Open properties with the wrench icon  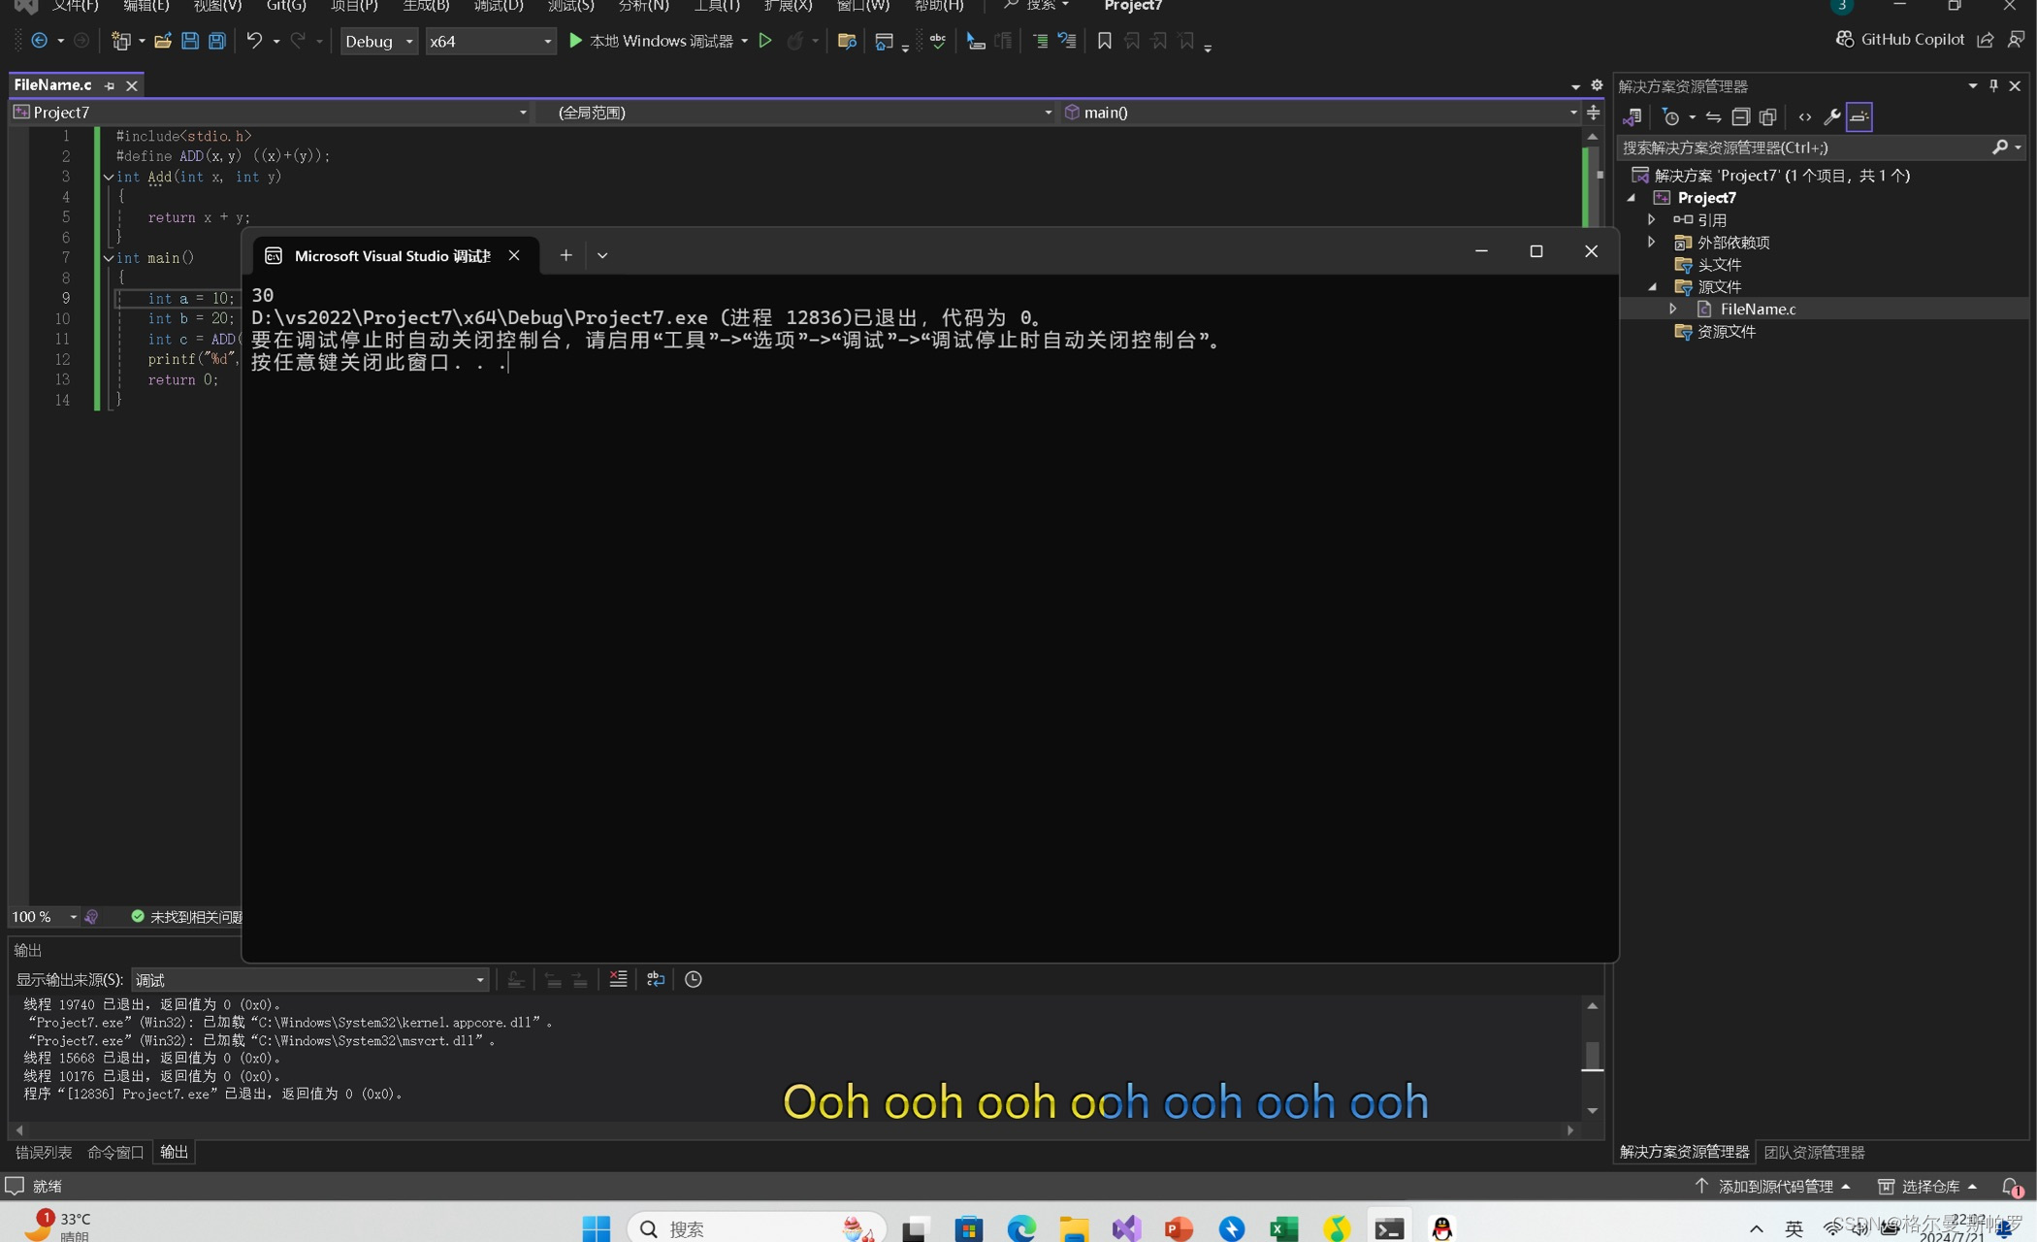[1831, 117]
